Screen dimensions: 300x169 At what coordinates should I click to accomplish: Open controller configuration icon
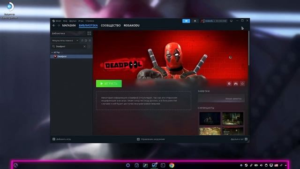pyautogui.click(x=236, y=84)
